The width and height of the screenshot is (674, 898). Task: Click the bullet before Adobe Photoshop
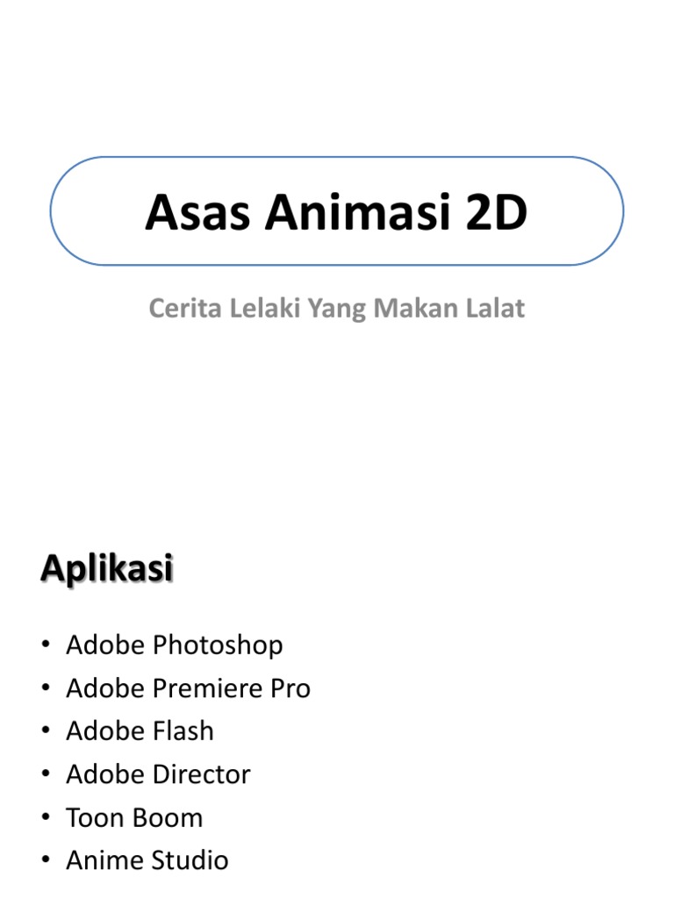[45, 646]
